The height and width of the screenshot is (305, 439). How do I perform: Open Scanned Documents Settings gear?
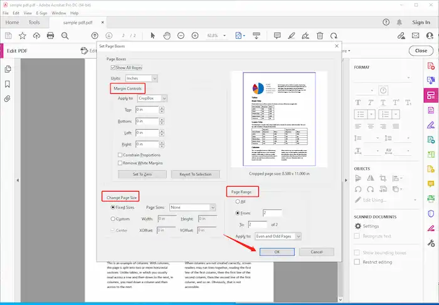click(358, 226)
